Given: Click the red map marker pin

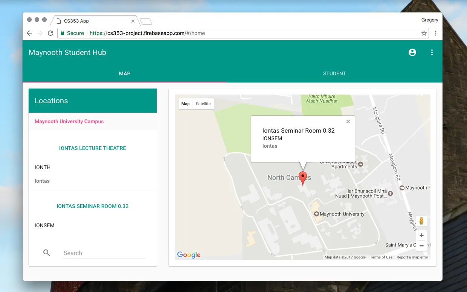Looking at the screenshot, I should tap(303, 177).
